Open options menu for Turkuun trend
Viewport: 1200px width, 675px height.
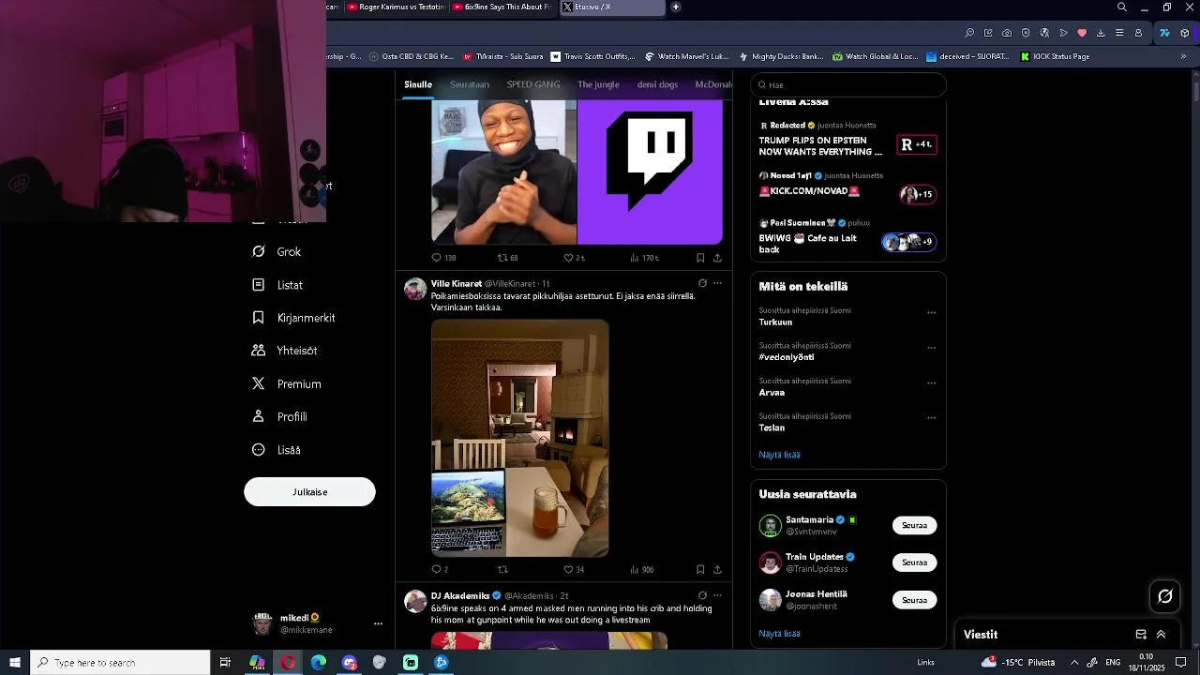click(931, 312)
